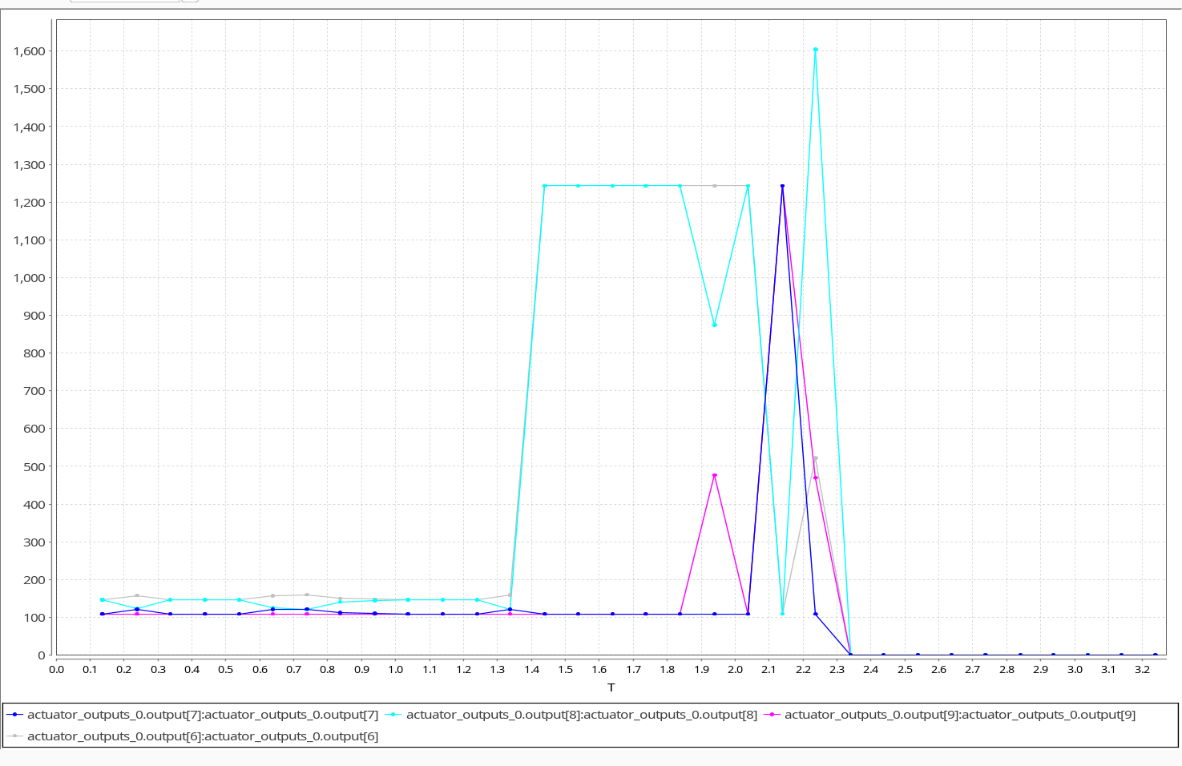Click the X-axis title "T"
Screen dimensions: 1182x766
[x=611, y=687]
